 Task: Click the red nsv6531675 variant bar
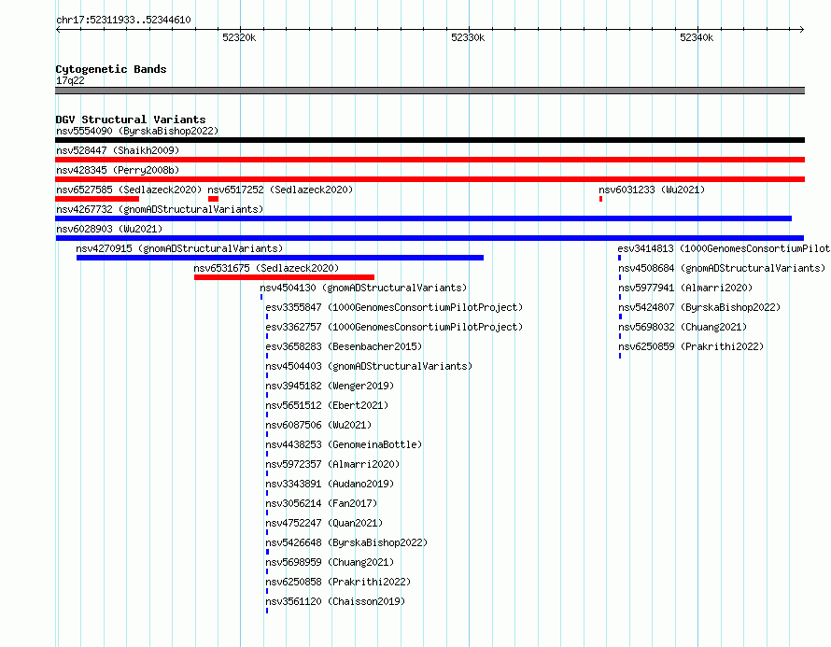point(284,277)
